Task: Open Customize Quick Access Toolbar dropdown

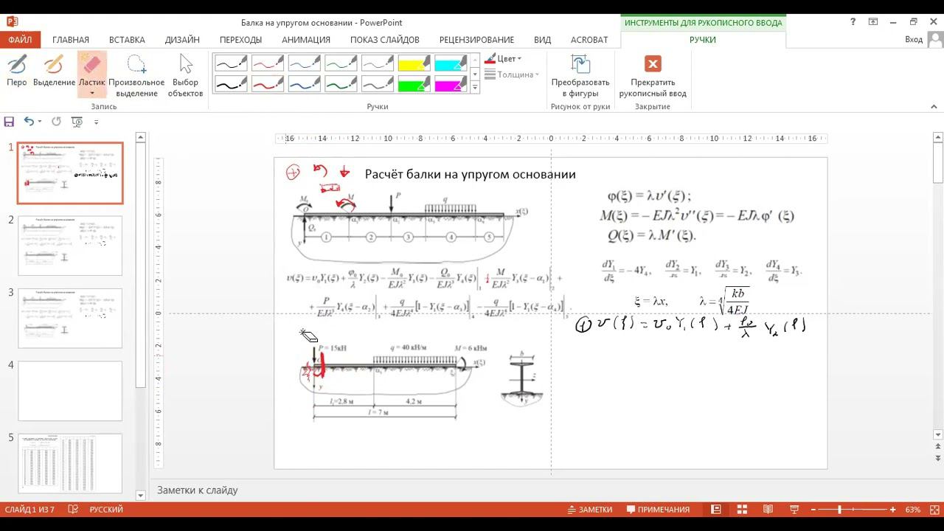Action: pos(96,122)
